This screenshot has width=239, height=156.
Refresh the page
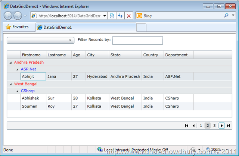[x=120, y=16]
